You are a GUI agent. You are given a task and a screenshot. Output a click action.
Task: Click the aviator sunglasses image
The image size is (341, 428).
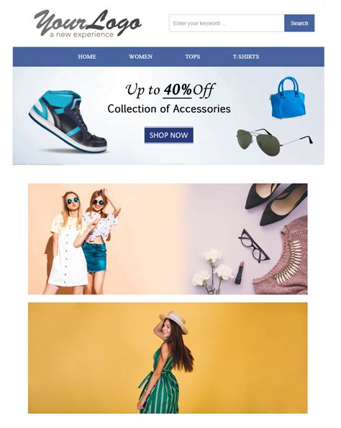(x=275, y=142)
